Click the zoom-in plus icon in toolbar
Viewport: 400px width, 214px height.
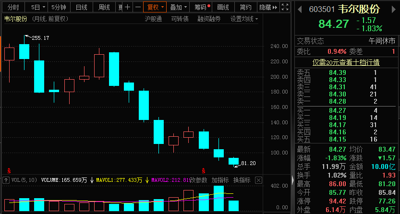coord(127,7)
